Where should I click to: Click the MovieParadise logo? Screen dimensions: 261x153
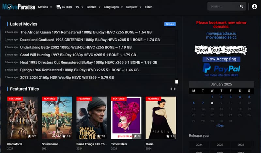click(19, 7)
